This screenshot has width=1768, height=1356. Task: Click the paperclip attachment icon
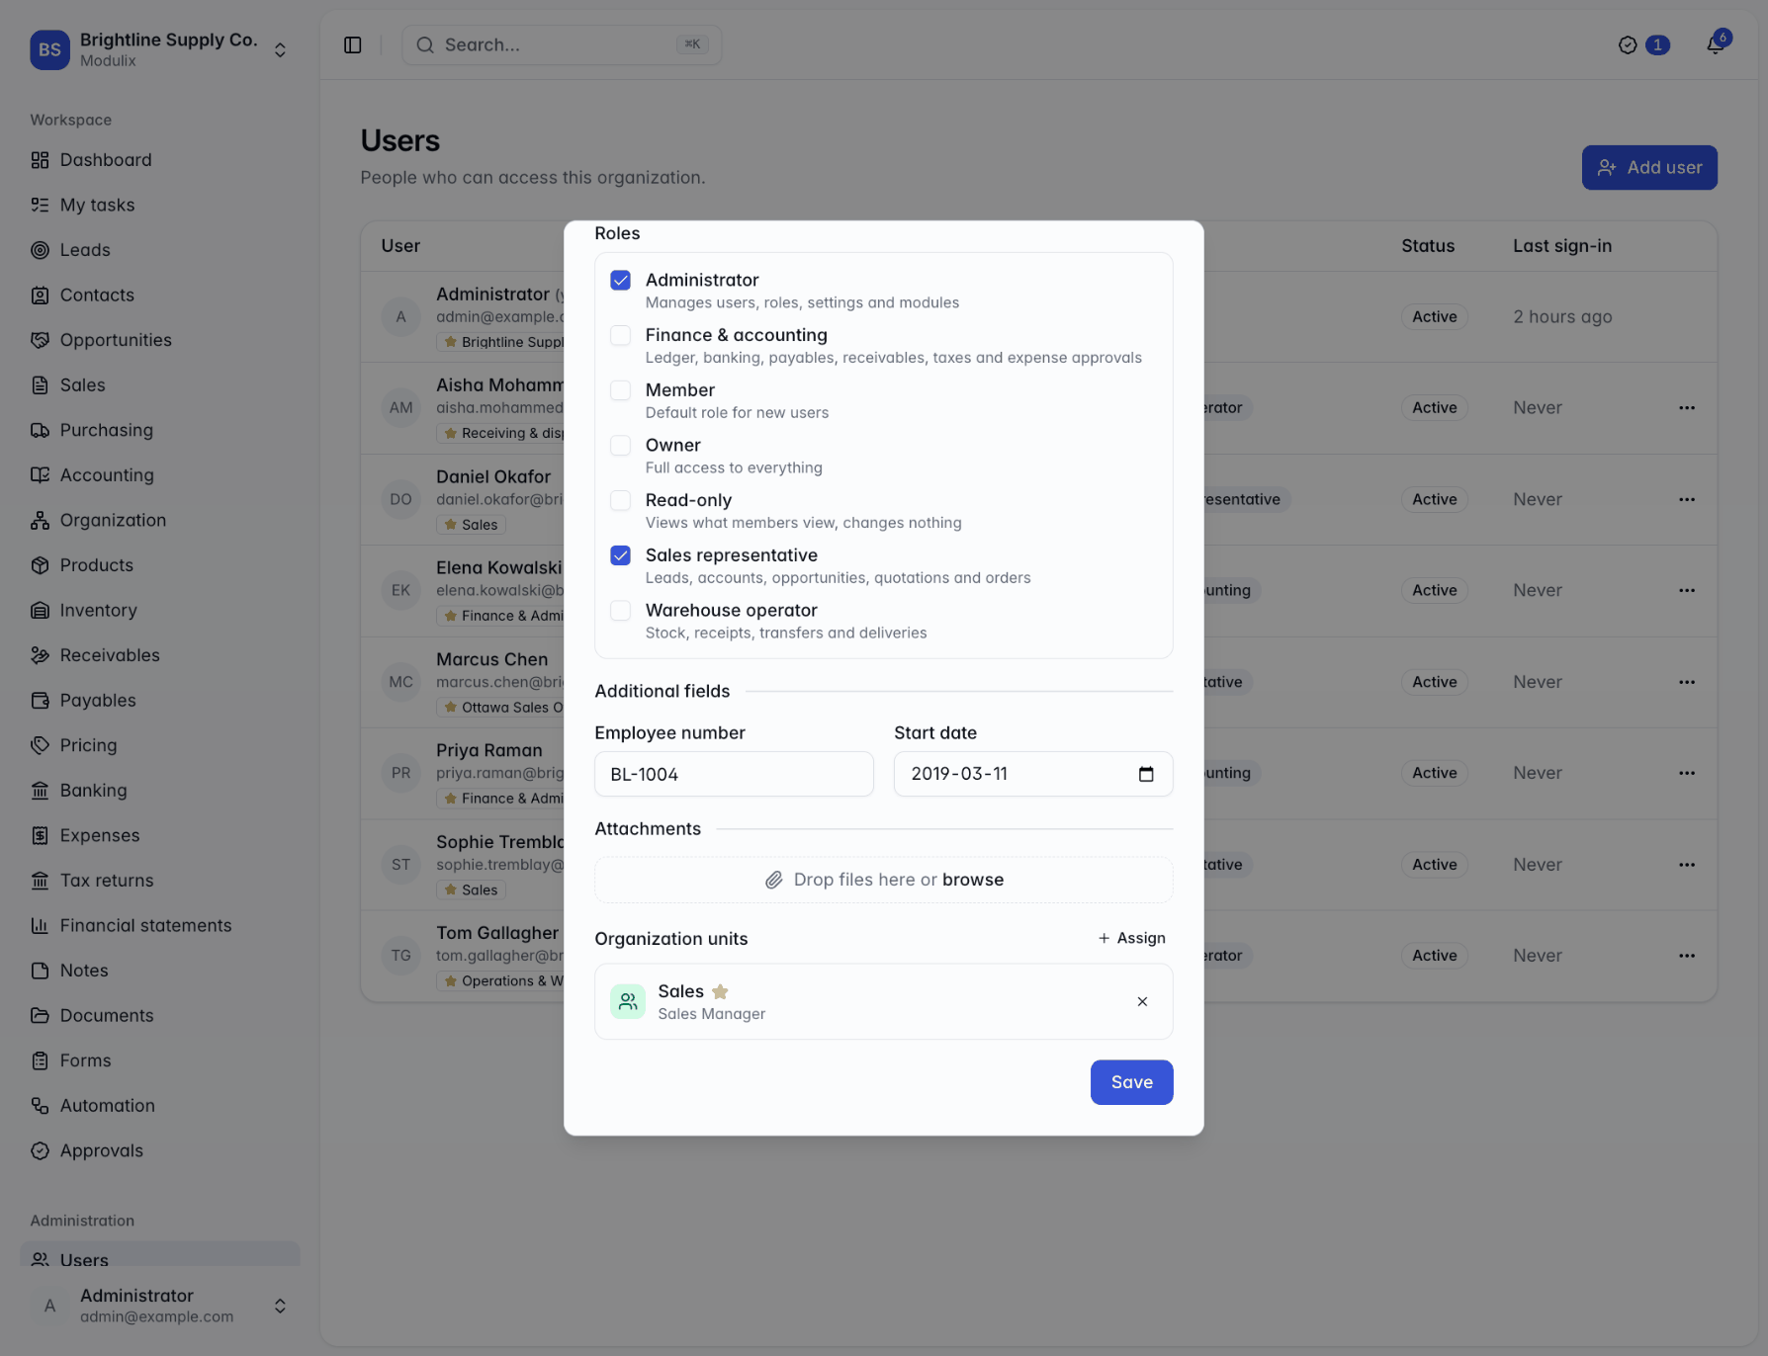click(x=774, y=880)
